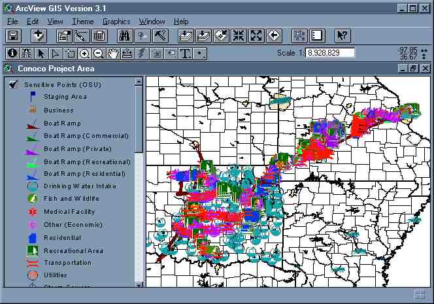Click the Utilities legend label
Screen dimensions: 434x304
coord(56,275)
